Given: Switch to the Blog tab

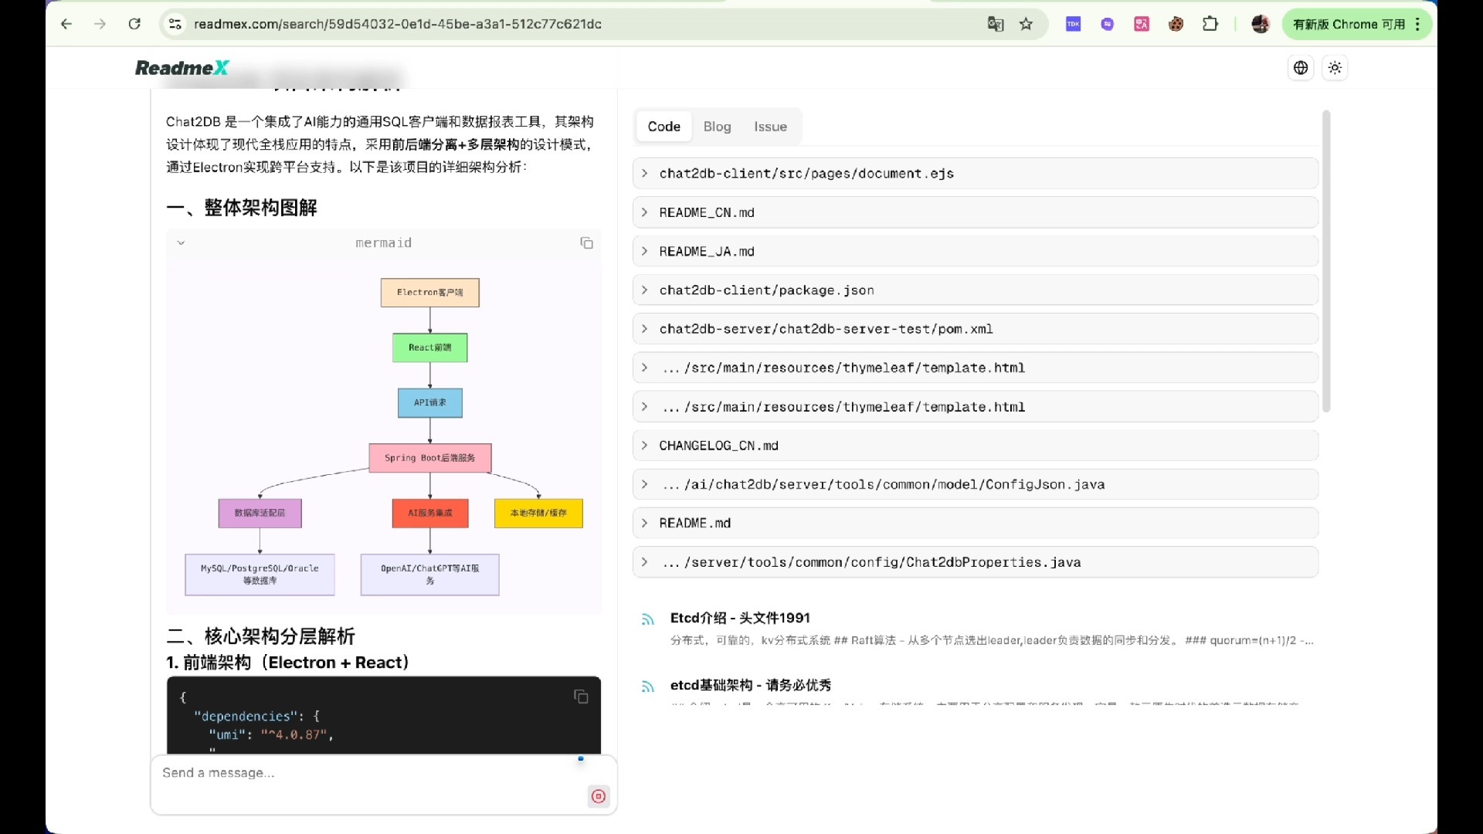Looking at the screenshot, I should click(x=717, y=127).
